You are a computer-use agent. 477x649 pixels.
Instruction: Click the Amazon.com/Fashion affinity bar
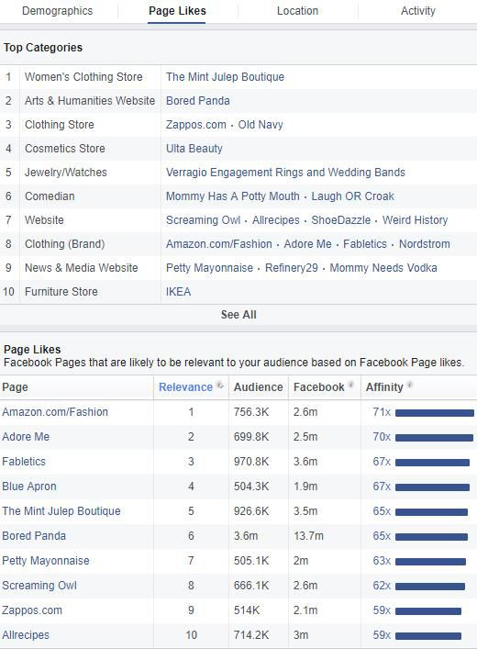point(435,413)
